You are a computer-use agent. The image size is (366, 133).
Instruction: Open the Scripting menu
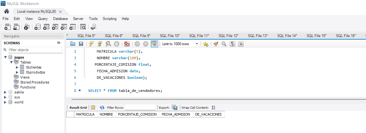pos(110,19)
